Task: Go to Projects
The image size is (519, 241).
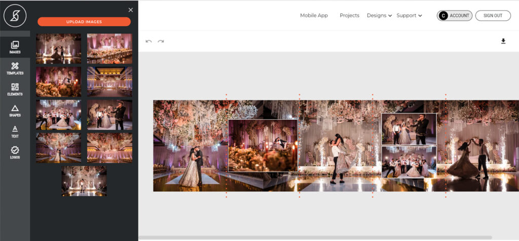Action: pyautogui.click(x=350, y=16)
